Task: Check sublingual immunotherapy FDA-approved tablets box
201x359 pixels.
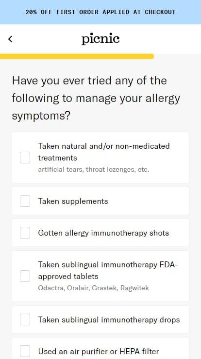Action: tap(25, 276)
